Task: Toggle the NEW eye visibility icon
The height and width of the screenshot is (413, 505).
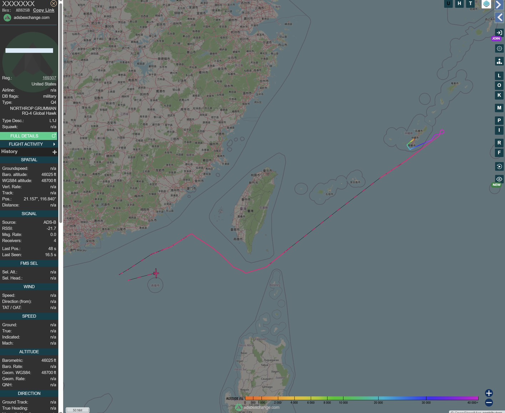Action: 499,179
